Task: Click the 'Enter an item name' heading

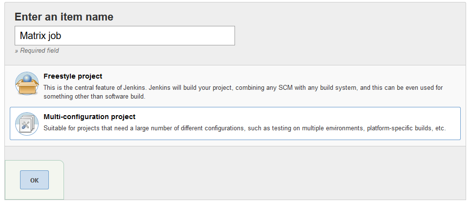Action: click(x=64, y=17)
